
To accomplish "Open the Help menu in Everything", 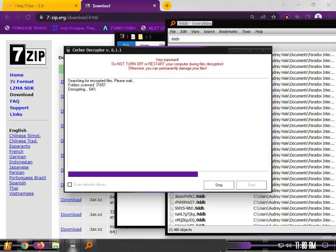I will coord(259,31).
